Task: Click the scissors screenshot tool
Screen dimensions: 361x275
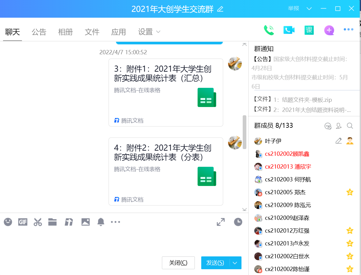Action: pos(38,222)
